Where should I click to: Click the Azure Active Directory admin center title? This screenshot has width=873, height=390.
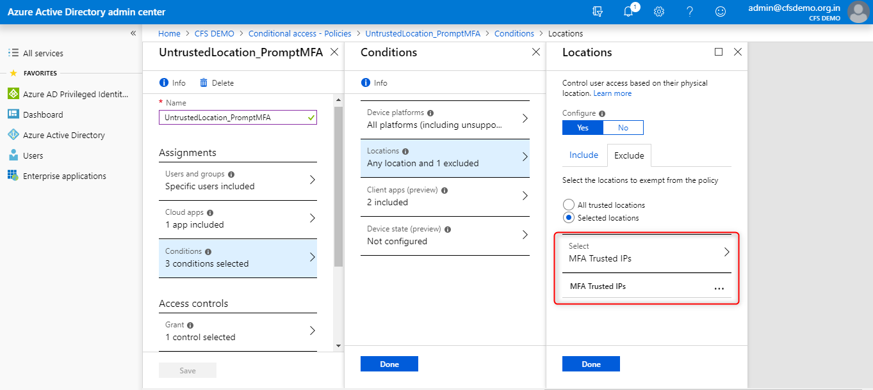point(86,12)
